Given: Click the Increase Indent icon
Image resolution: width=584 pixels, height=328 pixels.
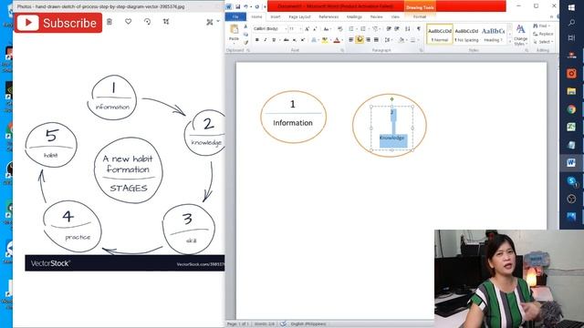Looking at the screenshot, I should (397, 29).
